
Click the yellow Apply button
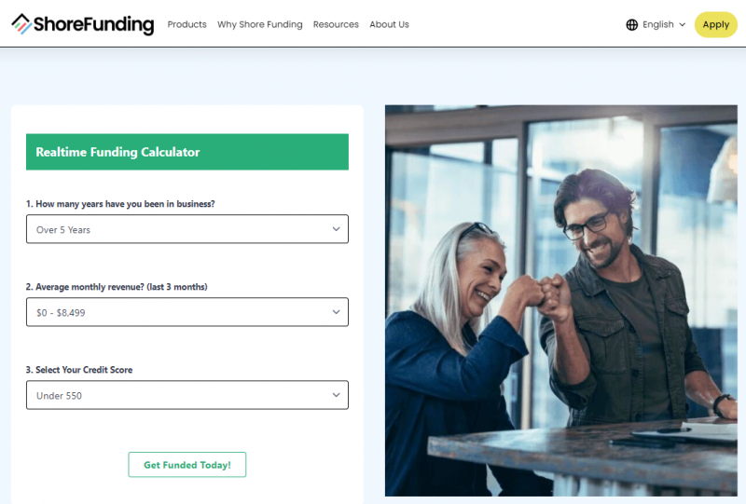(715, 25)
